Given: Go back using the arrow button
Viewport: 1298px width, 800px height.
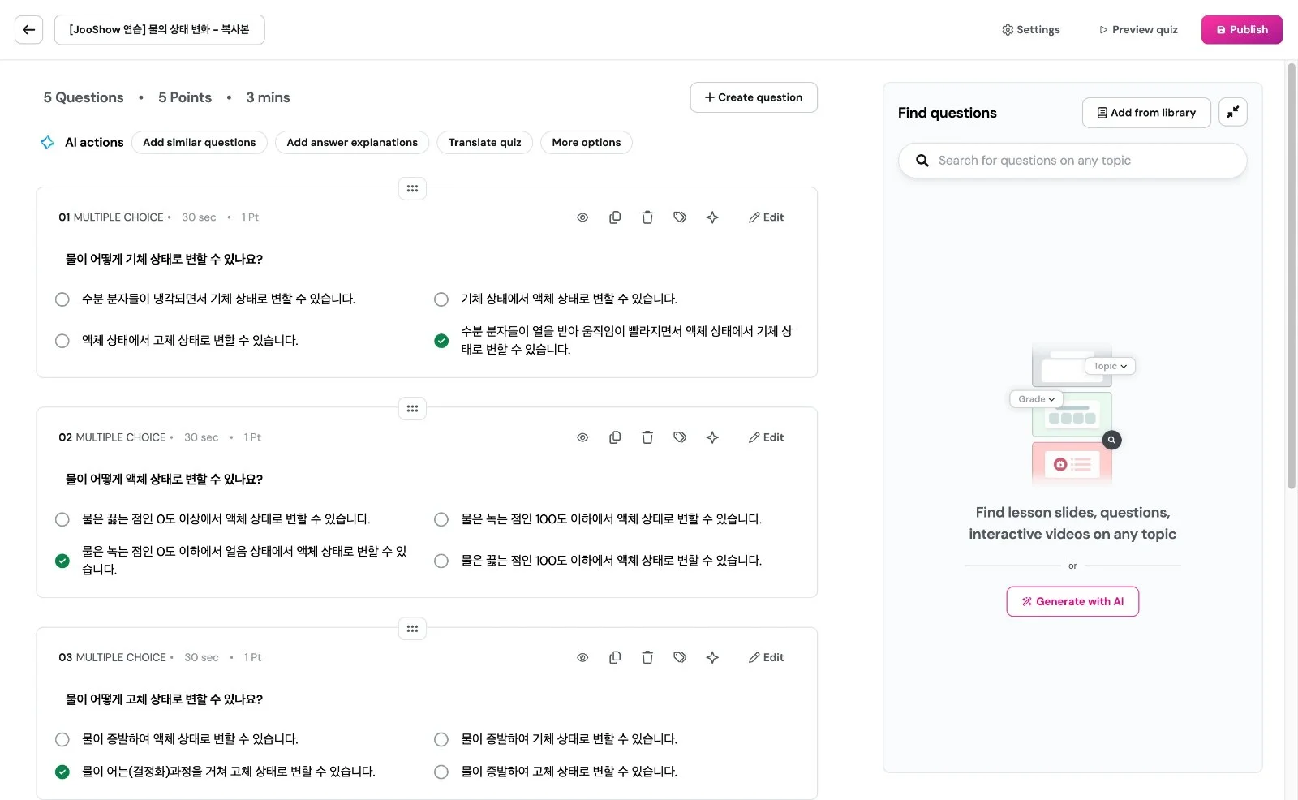Looking at the screenshot, I should pos(28,29).
